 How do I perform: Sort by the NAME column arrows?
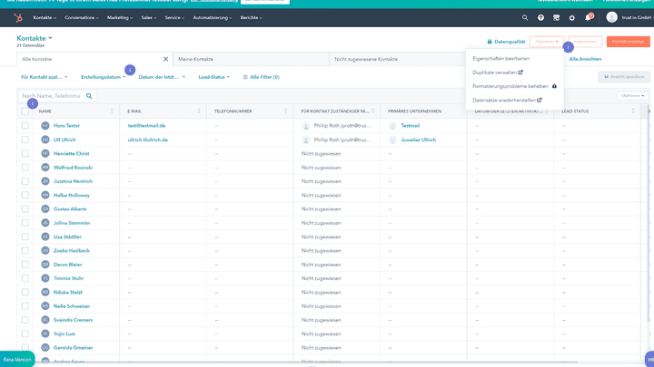point(112,111)
